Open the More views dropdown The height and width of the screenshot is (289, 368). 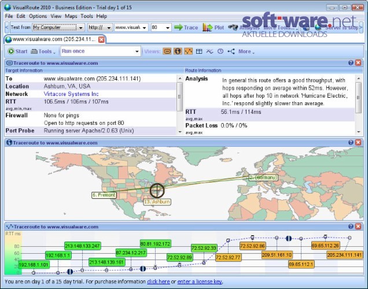(x=246, y=51)
